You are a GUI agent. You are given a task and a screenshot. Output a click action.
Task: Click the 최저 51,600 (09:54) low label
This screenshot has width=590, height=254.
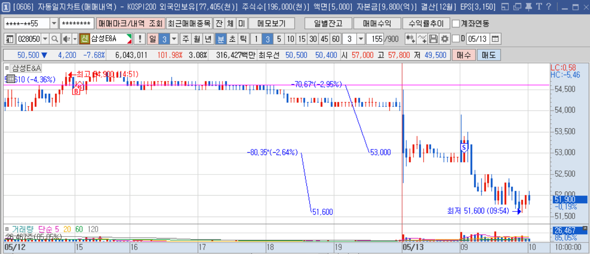point(478,211)
